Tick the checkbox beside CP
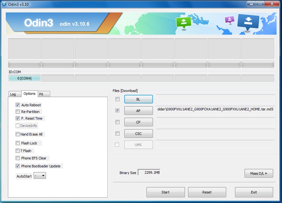Image resolution: width=282 pixels, height=203 pixels. [x=117, y=122]
